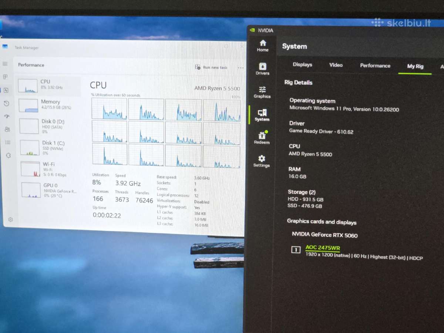Click the display number 1 monitor icon
The image size is (444, 333).
[x=296, y=250]
